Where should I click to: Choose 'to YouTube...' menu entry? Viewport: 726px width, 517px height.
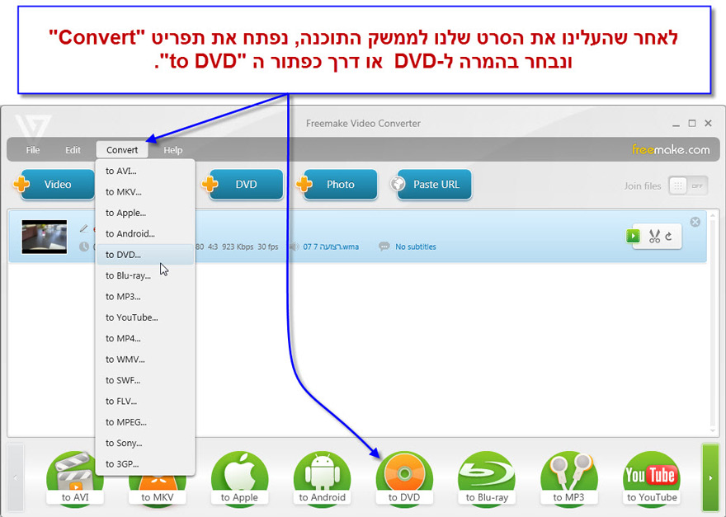click(145, 317)
